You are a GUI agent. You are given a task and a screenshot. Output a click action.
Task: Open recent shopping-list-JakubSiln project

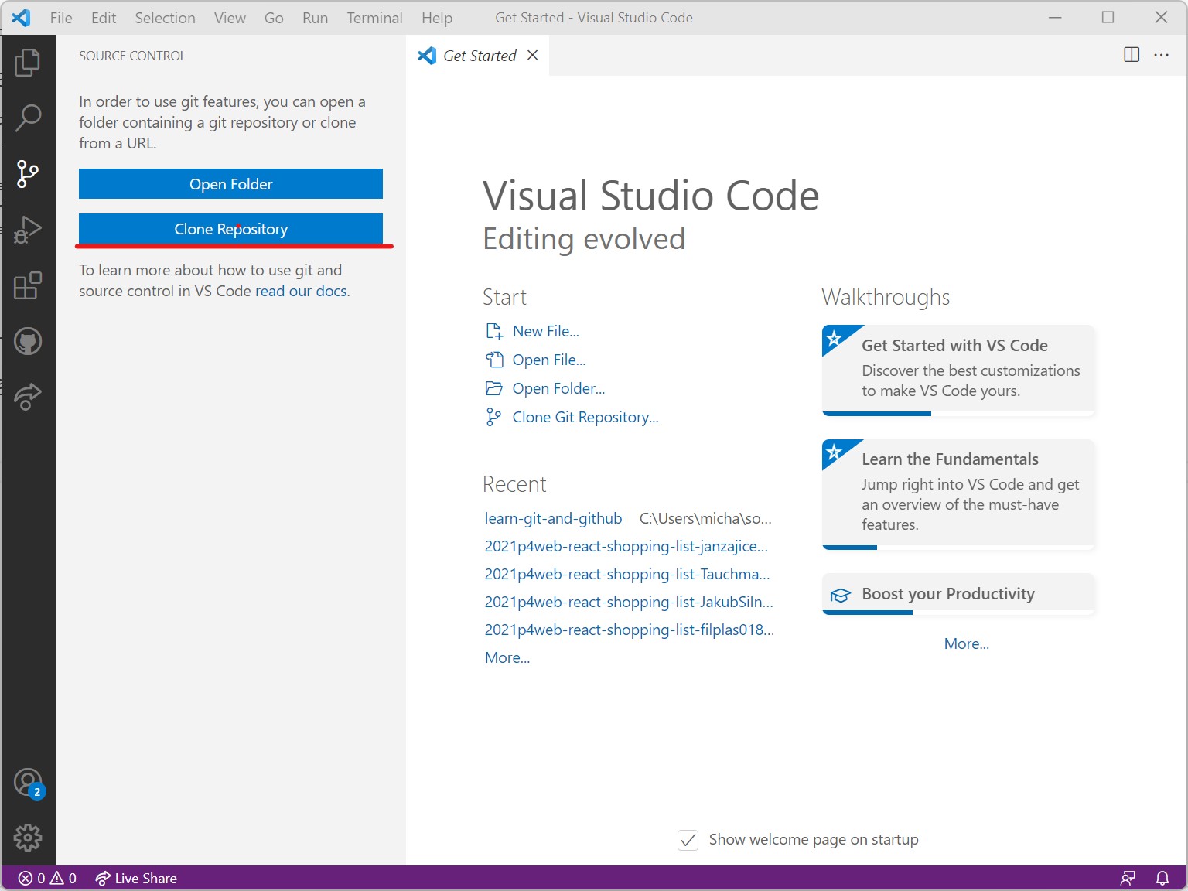(x=629, y=602)
